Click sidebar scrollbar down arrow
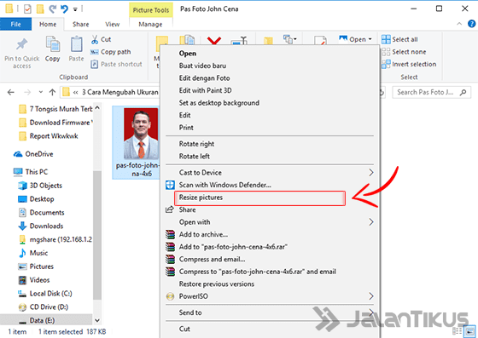 coord(97,320)
